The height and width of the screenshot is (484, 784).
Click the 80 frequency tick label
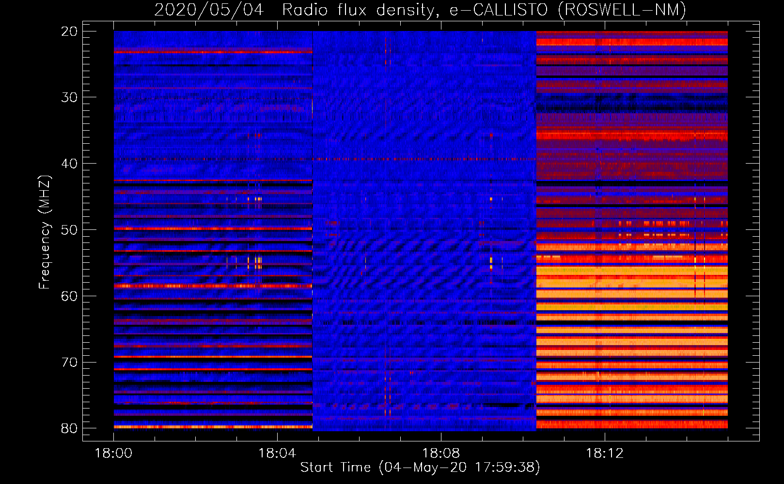tap(69, 428)
